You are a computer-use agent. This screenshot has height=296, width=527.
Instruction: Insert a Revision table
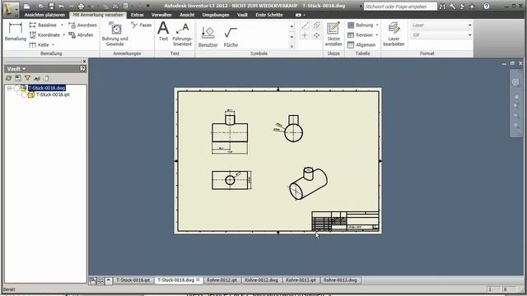click(x=361, y=35)
